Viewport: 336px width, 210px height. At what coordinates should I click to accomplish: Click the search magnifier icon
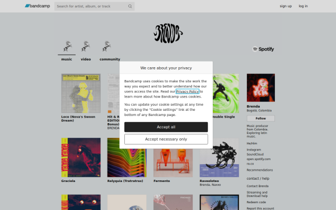click(x=130, y=6)
